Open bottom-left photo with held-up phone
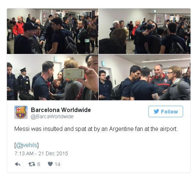The image size is (193, 176). coord(53,77)
